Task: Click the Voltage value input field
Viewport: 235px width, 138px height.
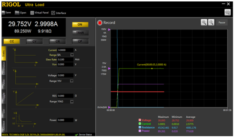Action: [66, 75]
